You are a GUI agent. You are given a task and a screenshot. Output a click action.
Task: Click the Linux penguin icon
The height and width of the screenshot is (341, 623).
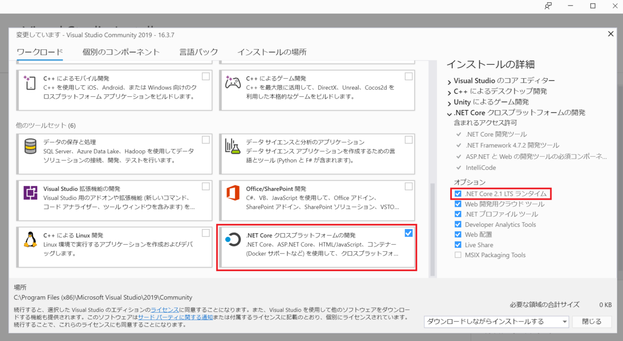coord(30,239)
